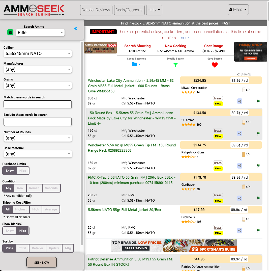The height and width of the screenshot is (271, 269).
Task: Open the Modify Search funnel icon
Action: pos(175,65)
